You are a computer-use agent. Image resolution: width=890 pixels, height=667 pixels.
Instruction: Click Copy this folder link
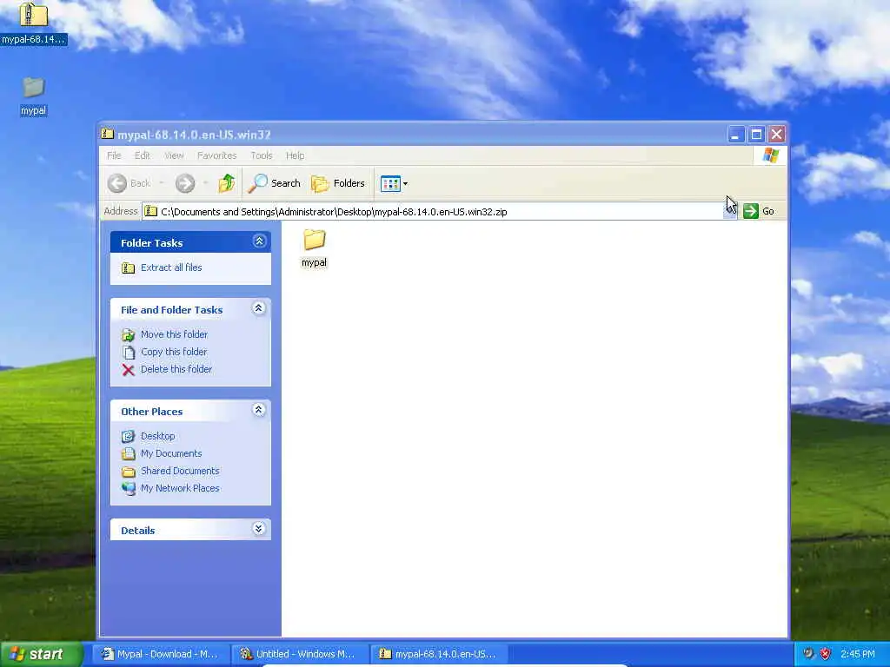coord(174,352)
